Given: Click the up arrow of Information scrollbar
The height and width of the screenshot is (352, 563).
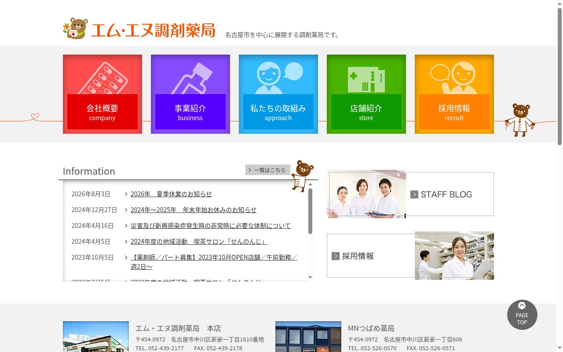Looking at the screenshot, I should click(310, 184).
